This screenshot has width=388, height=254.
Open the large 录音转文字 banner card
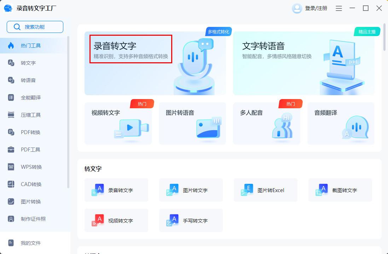click(155, 63)
